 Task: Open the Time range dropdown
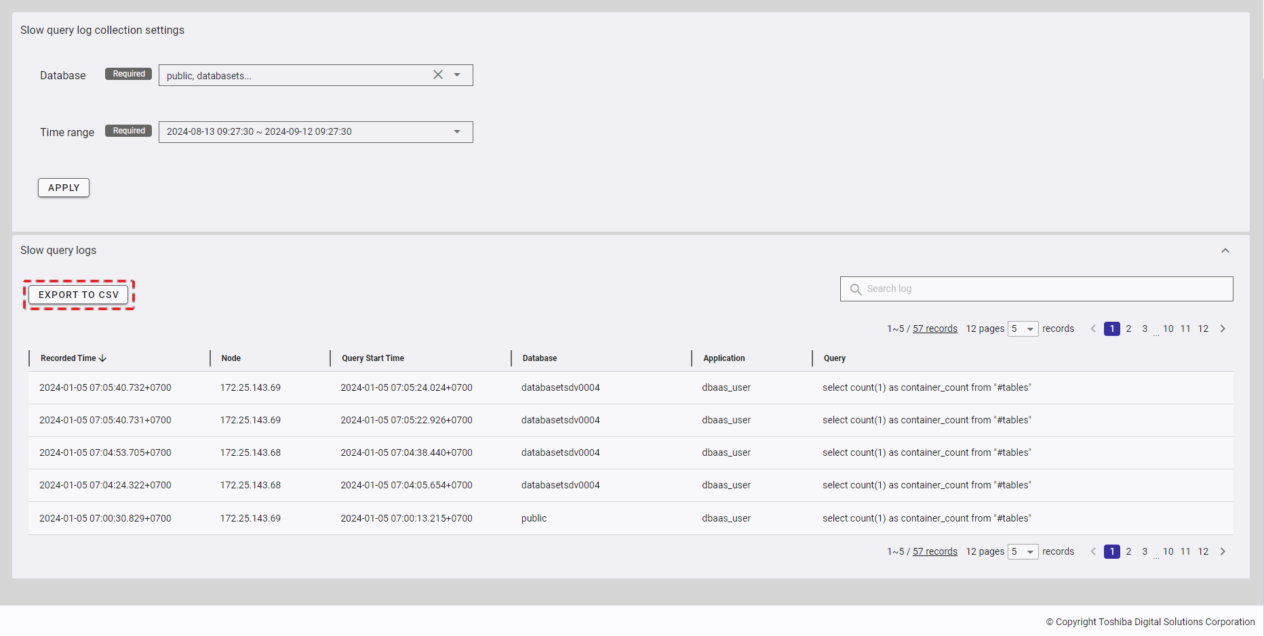[x=457, y=132]
